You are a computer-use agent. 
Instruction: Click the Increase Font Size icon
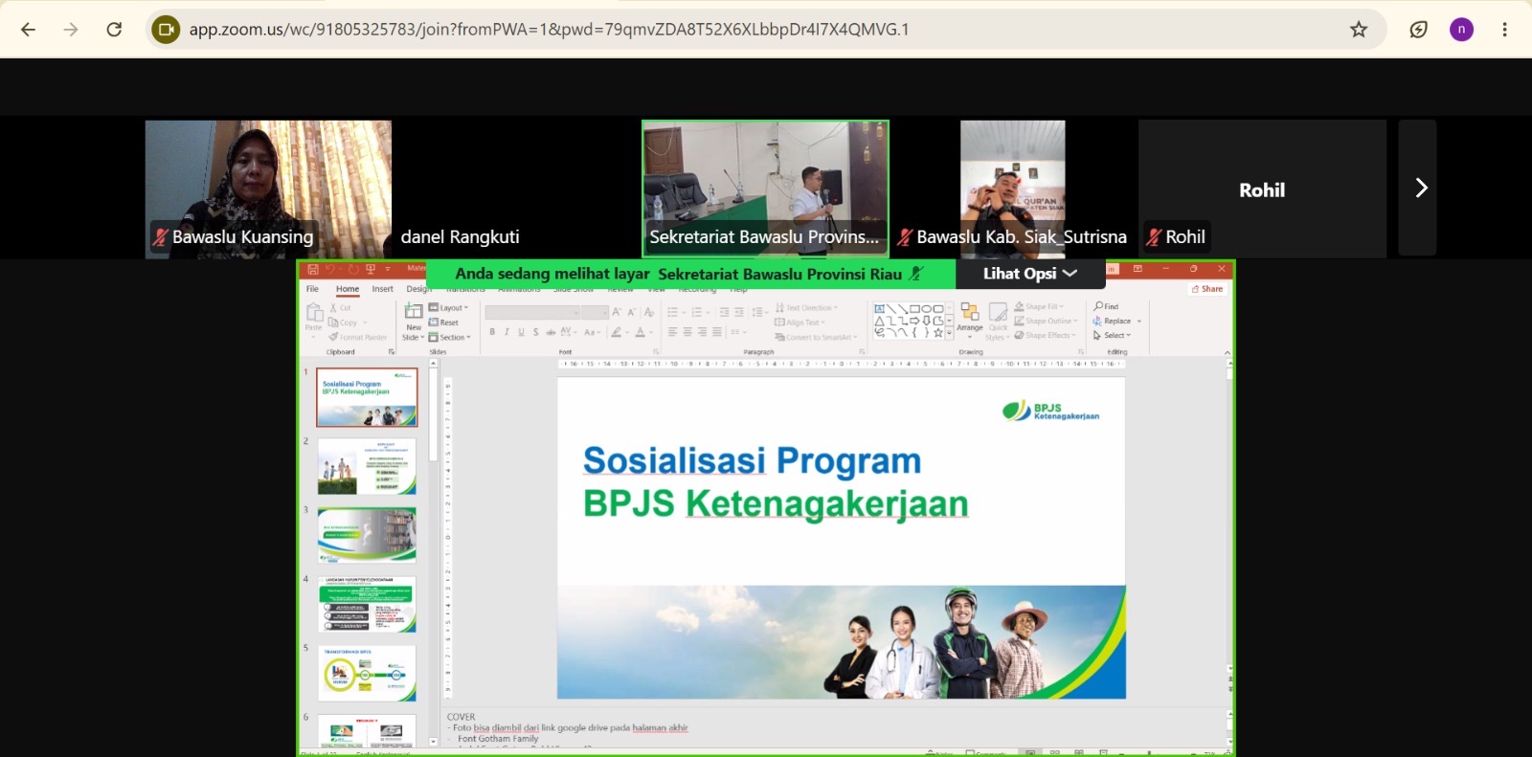click(x=617, y=312)
